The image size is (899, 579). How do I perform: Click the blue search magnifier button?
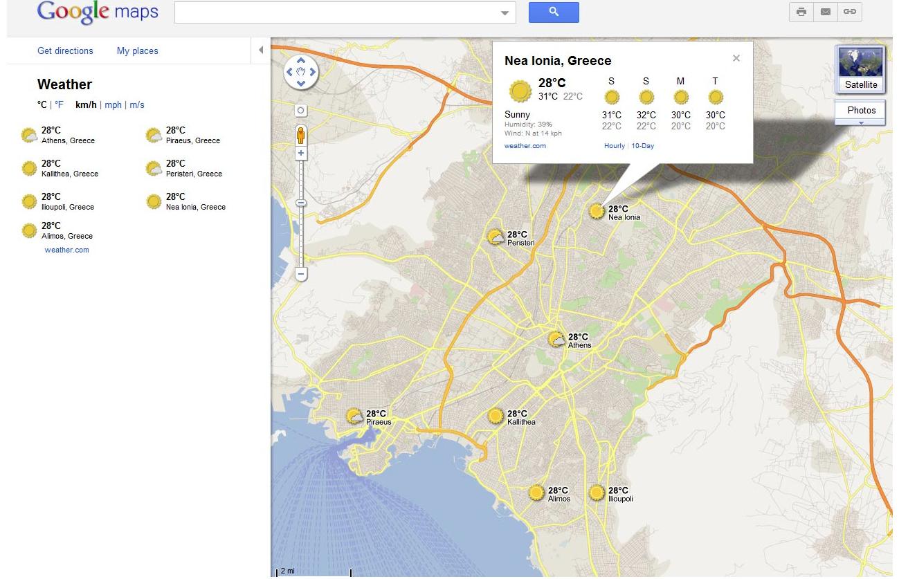[553, 12]
